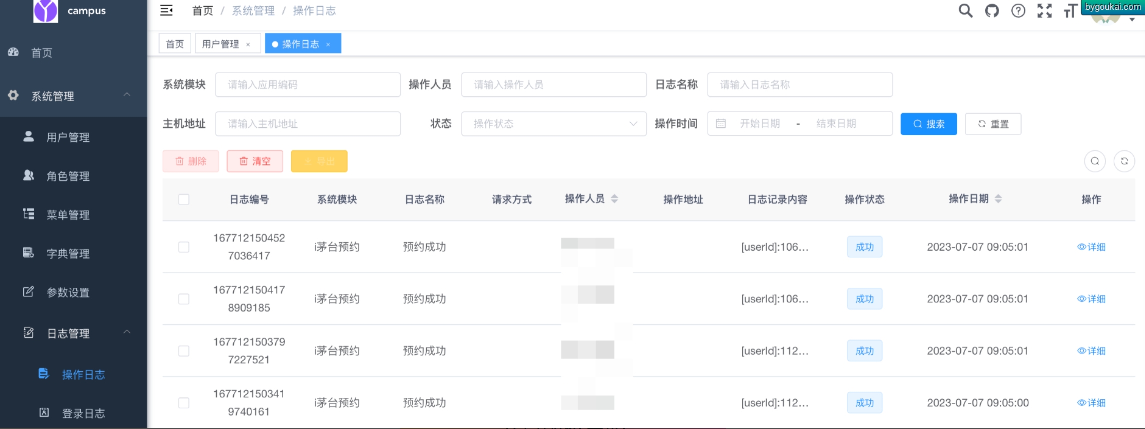Image resolution: width=1145 pixels, height=429 pixels.
Task: Close the 用户管理 tab
Action: point(248,44)
